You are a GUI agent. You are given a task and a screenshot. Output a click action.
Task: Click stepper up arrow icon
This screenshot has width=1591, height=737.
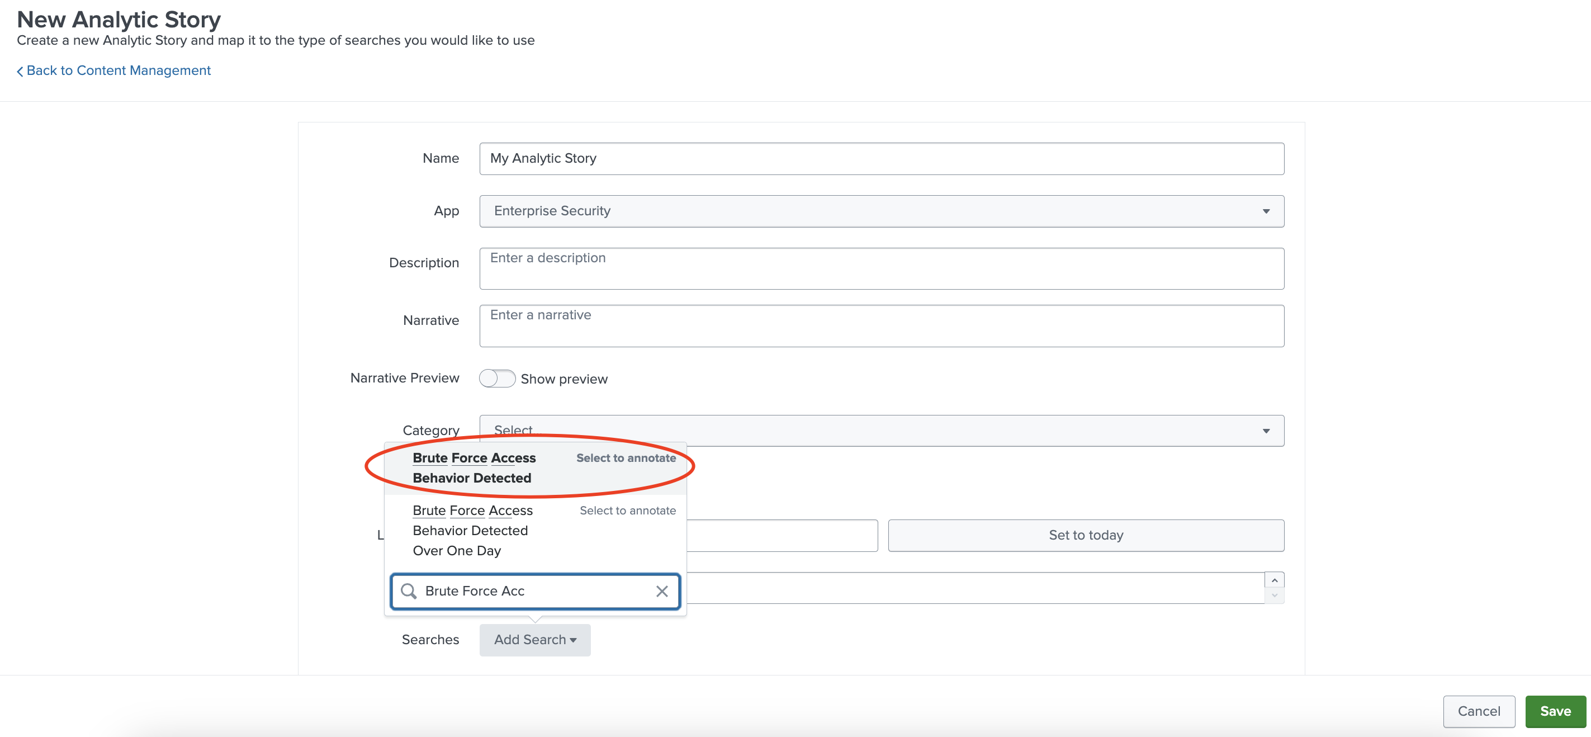pos(1273,580)
